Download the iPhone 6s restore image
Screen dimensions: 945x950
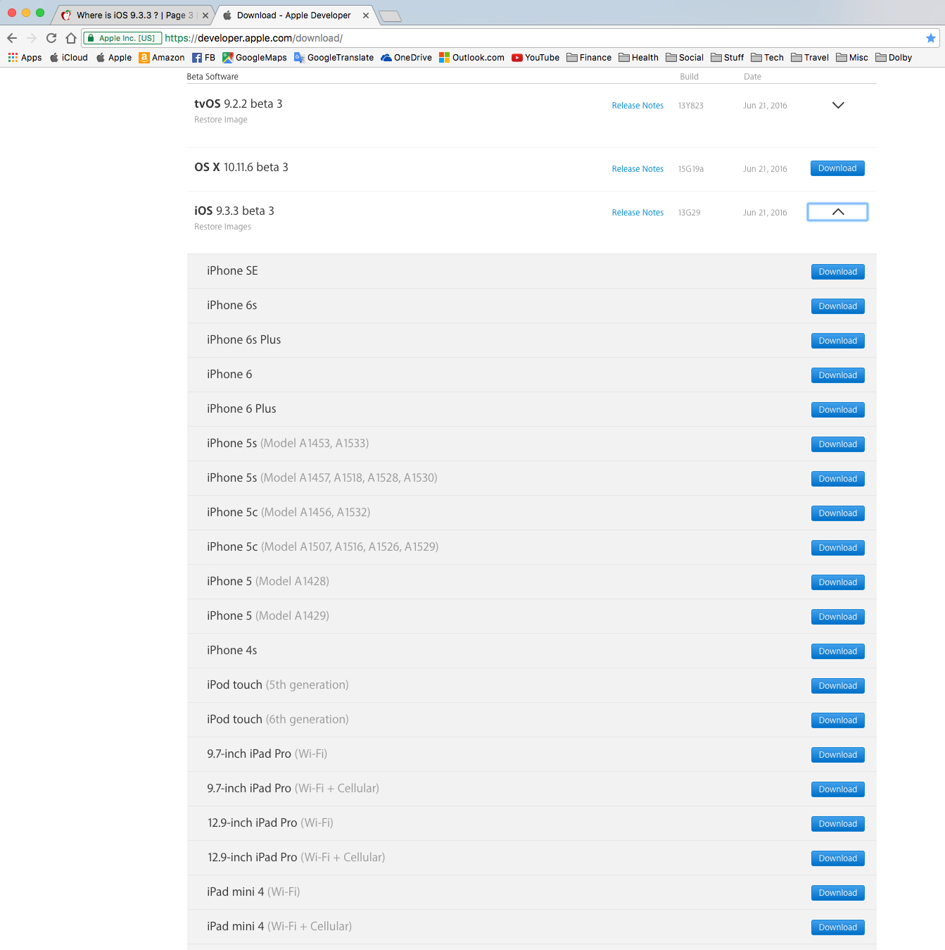[x=837, y=306]
